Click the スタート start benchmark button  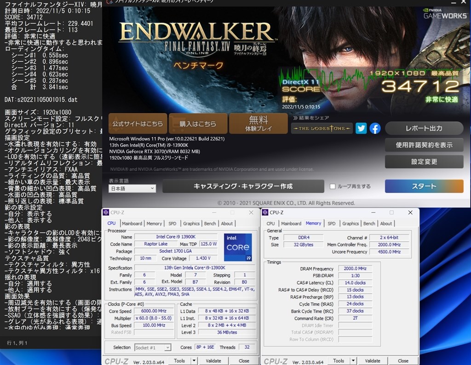424,186
